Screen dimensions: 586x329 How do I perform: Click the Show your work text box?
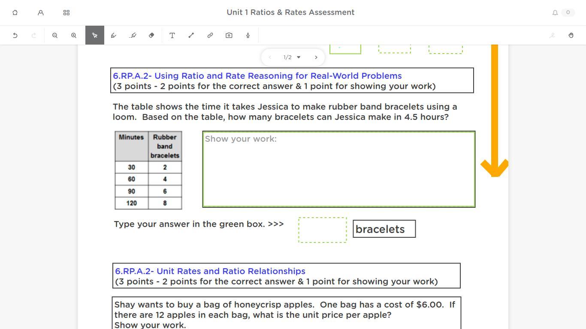(x=339, y=169)
